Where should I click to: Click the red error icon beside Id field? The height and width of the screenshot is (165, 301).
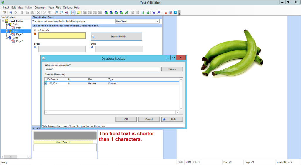(35, 34)
